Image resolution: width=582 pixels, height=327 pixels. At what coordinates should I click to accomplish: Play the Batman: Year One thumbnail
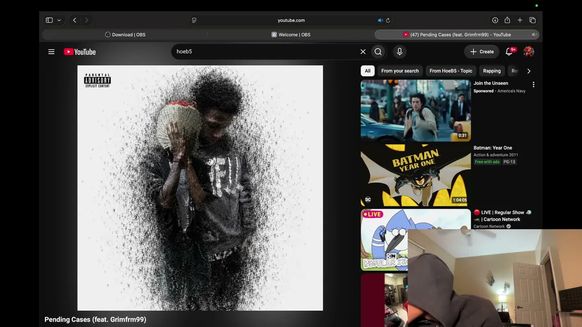[x=416, y=175]
